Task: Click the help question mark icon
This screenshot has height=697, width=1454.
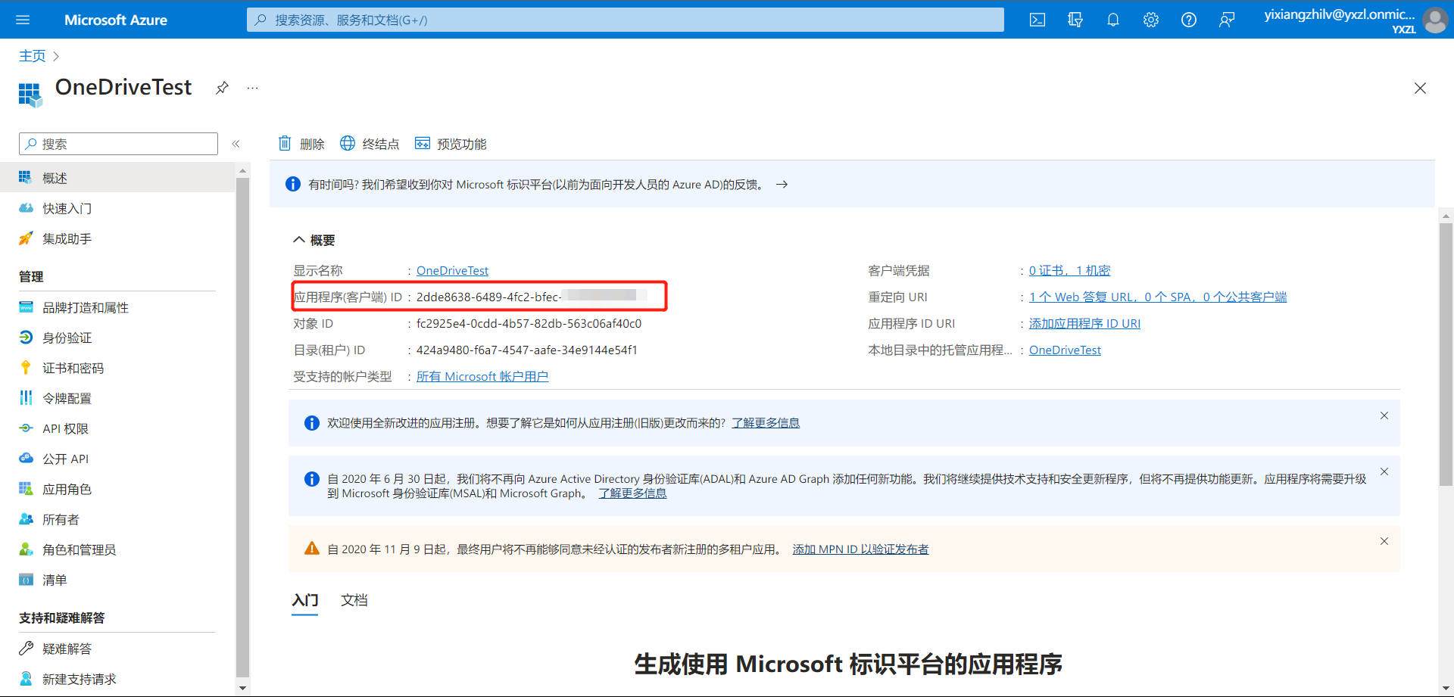Action: [x=1189, y=20]
